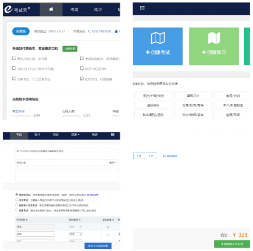Click the list icon in the bottom-left navbar
The image size is (253, 251).
point(113,135)
